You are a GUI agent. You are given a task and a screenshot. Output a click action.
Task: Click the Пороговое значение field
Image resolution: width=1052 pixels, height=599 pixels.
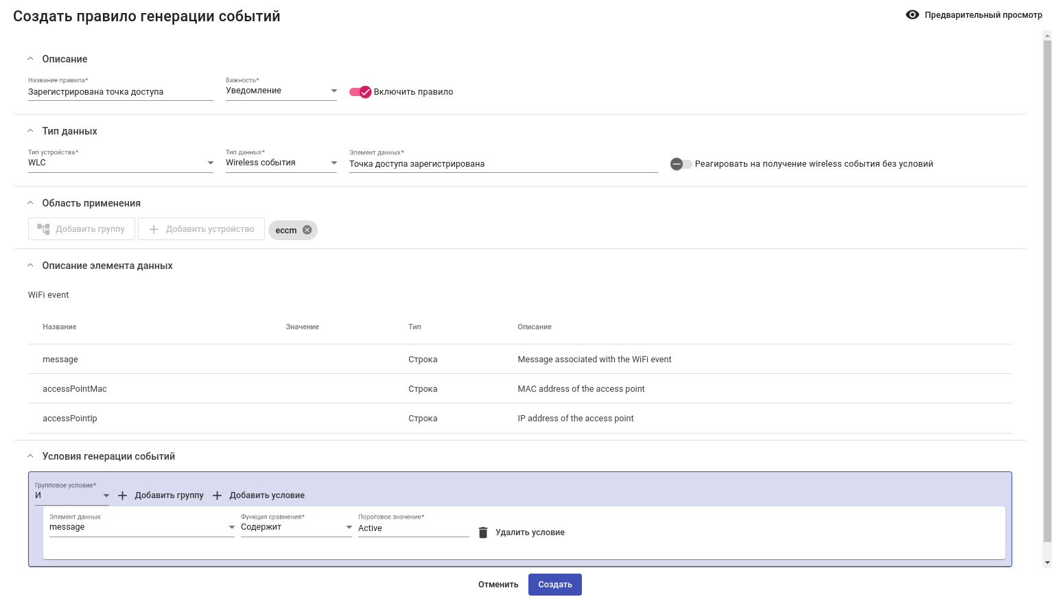point(413,528)
